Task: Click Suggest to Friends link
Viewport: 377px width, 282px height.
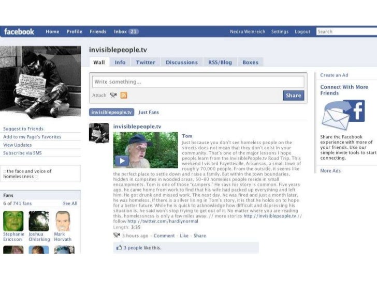Action: point(23,129)
